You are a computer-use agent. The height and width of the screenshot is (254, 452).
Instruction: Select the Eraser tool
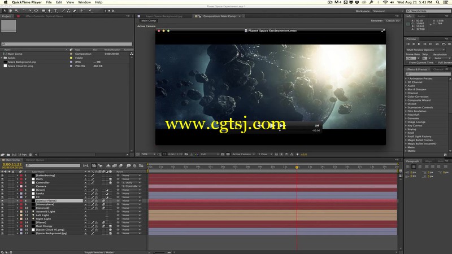click(75, 11)
